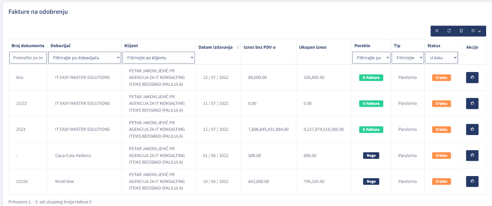Sort by Datum izdavanja column arrows
The image size is (492, 206).
(237, 48)
